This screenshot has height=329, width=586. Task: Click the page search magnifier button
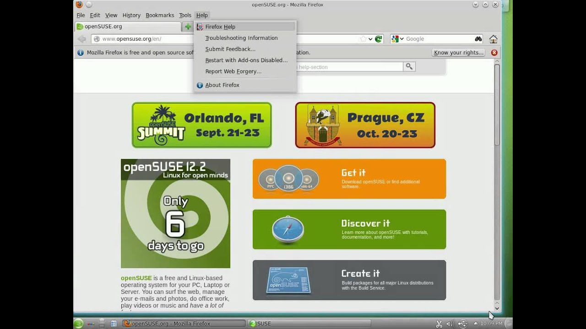click(409, 67)
